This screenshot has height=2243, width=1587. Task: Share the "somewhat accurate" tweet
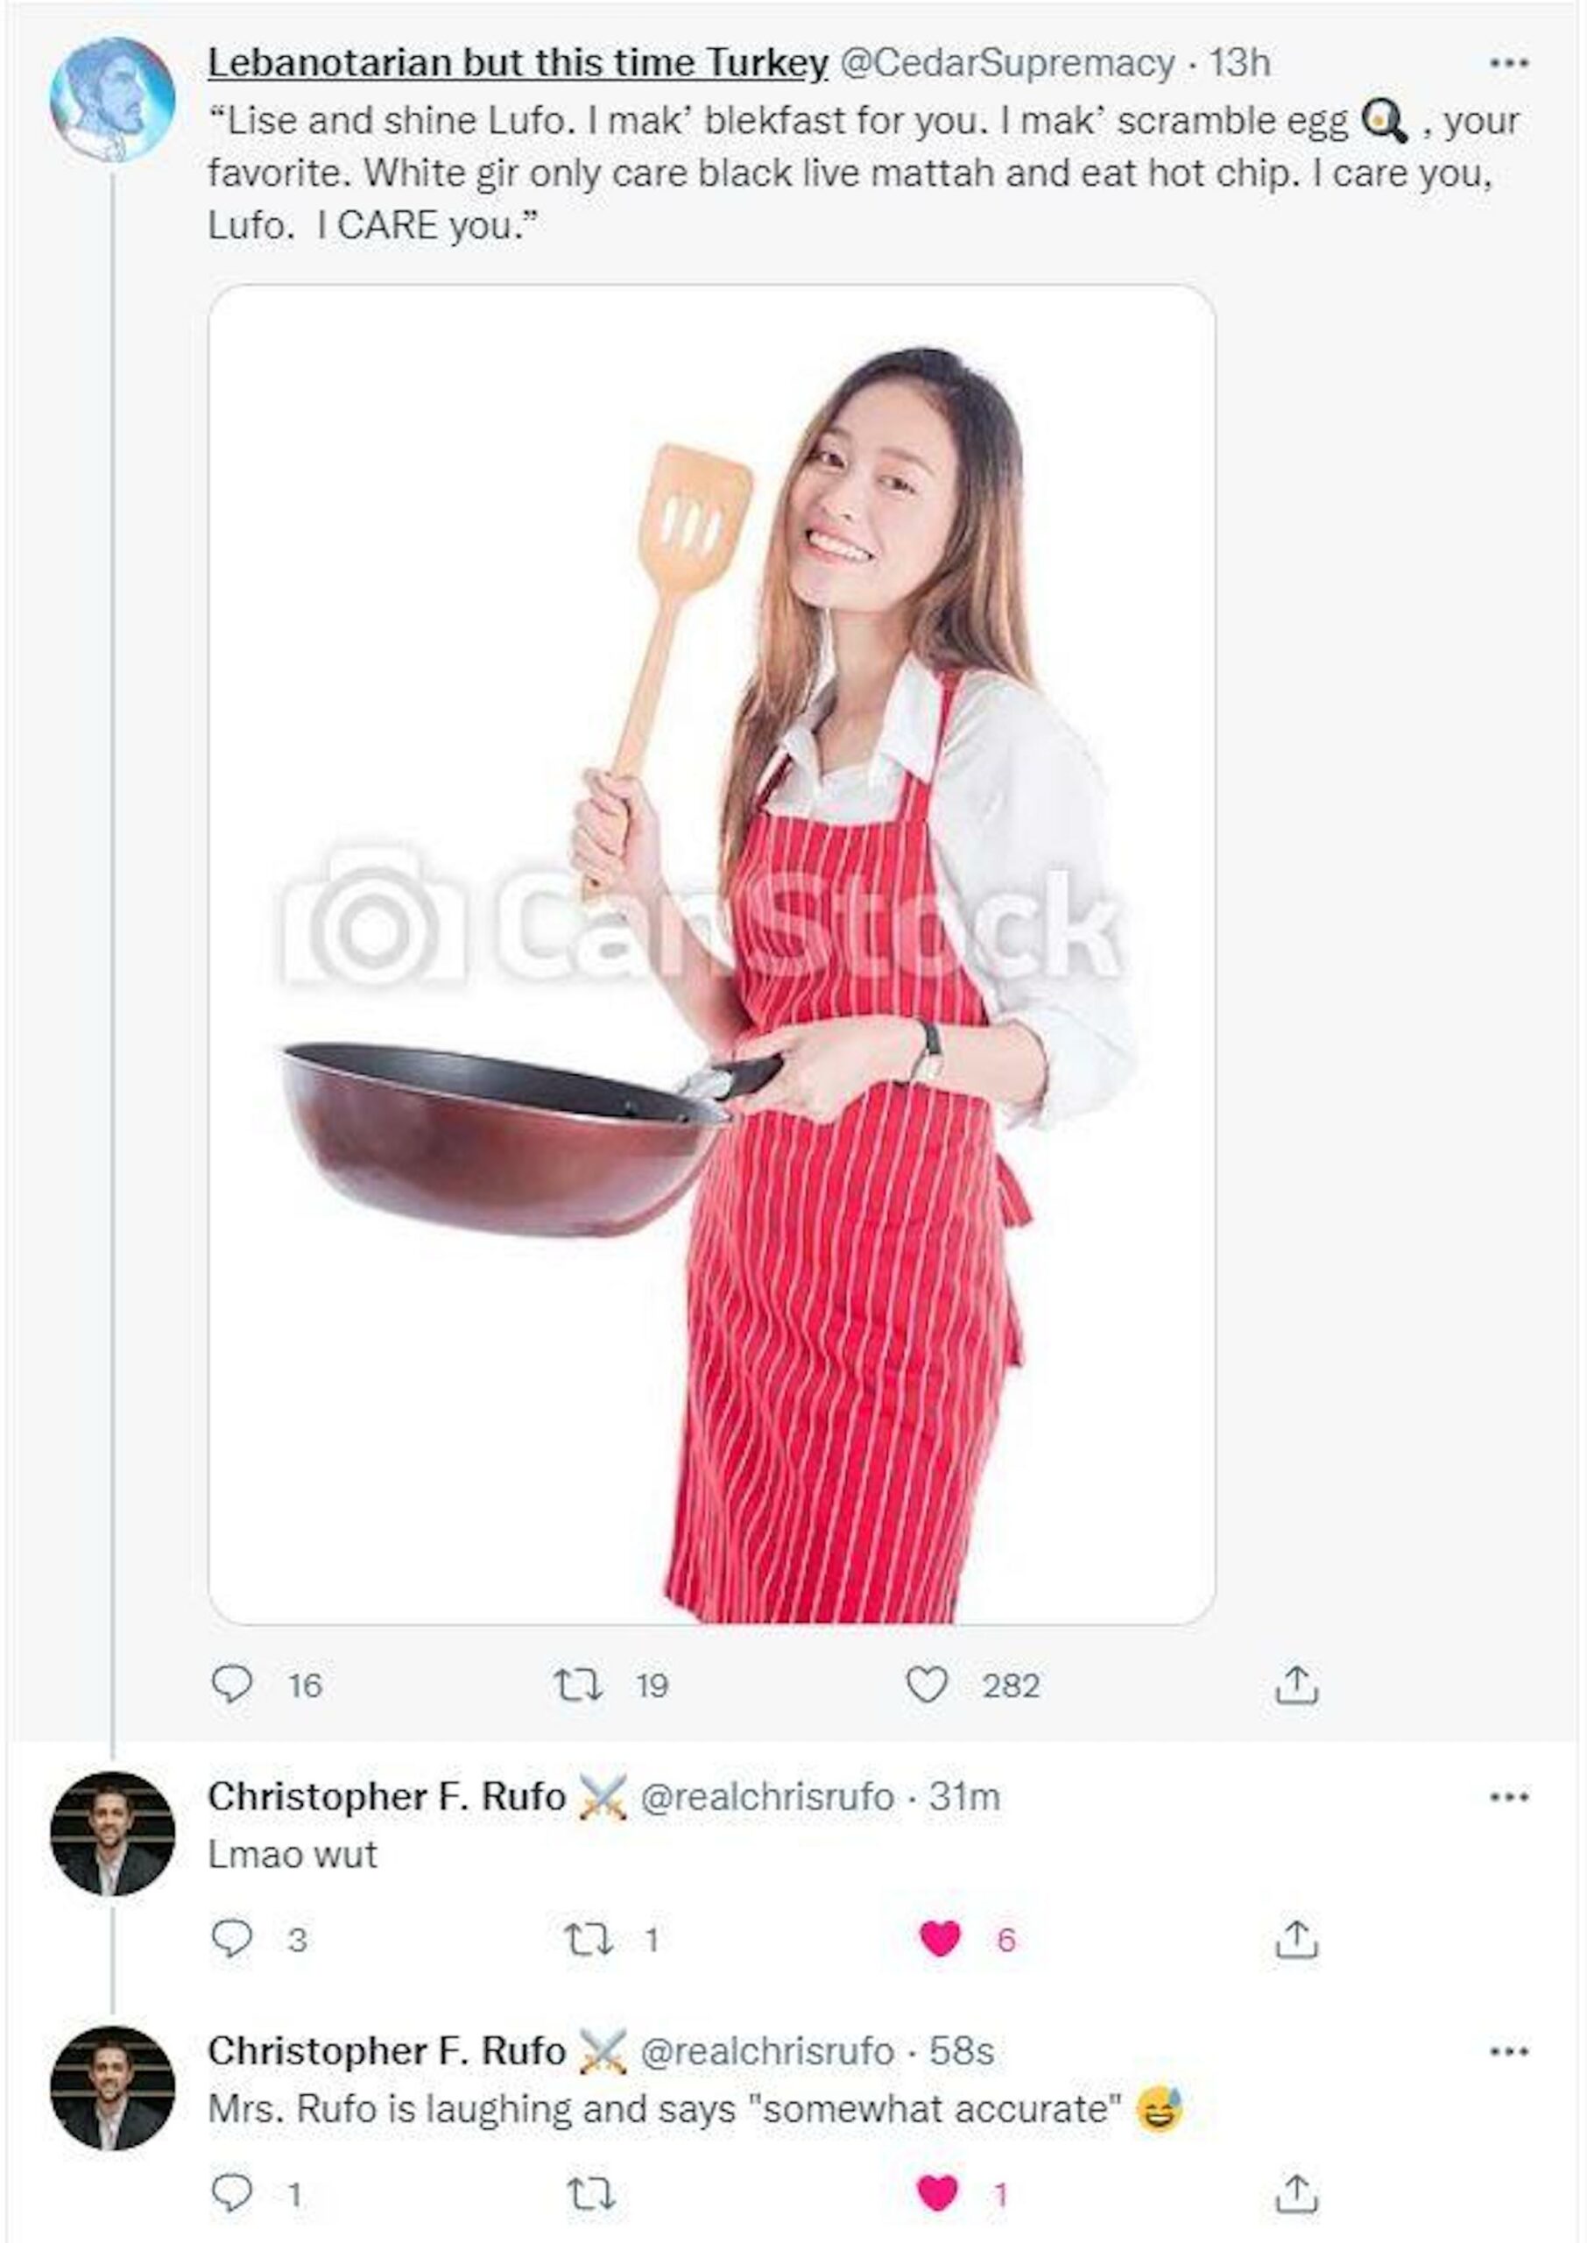(x=1297, y=2194)
